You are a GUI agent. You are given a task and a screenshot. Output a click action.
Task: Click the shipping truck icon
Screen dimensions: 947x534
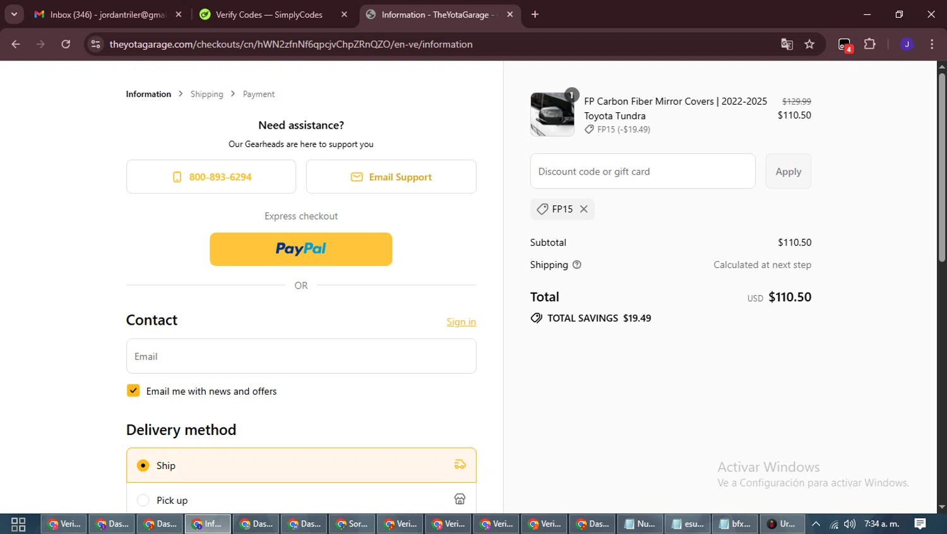coord(460,465)
